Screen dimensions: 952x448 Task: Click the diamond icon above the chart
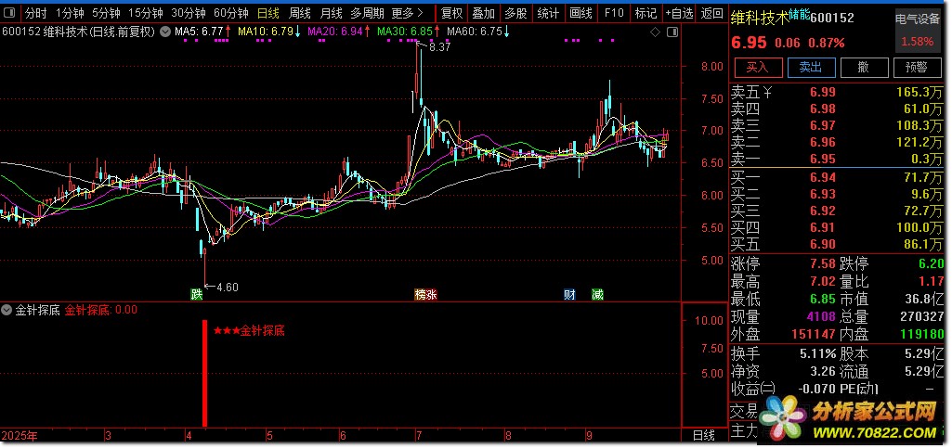click(656, 32)
